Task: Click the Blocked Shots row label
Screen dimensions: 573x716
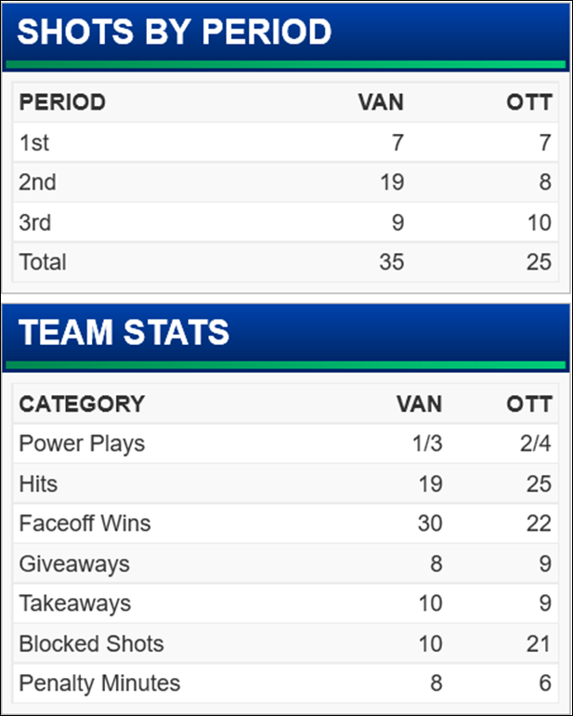Action: click(x=91, y=643)
